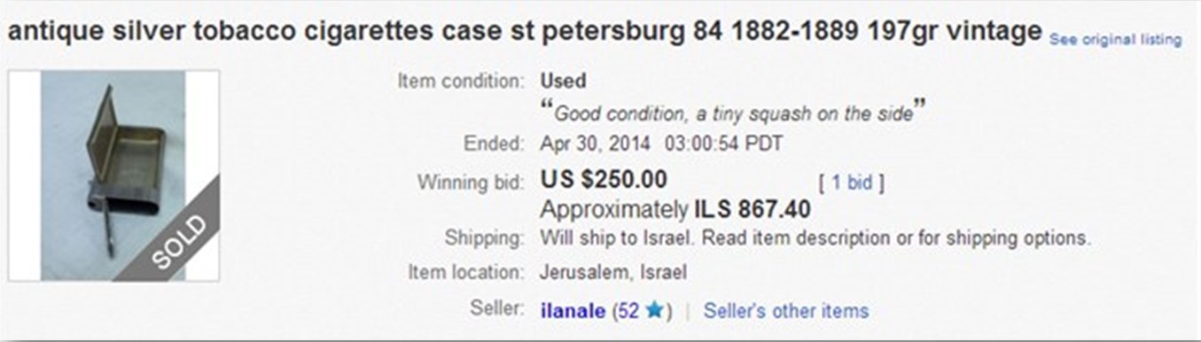View the 1 bid history link

click(x=851, y=183)
